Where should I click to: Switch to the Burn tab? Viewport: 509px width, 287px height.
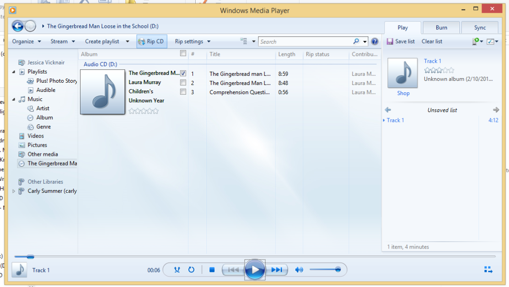441,27
